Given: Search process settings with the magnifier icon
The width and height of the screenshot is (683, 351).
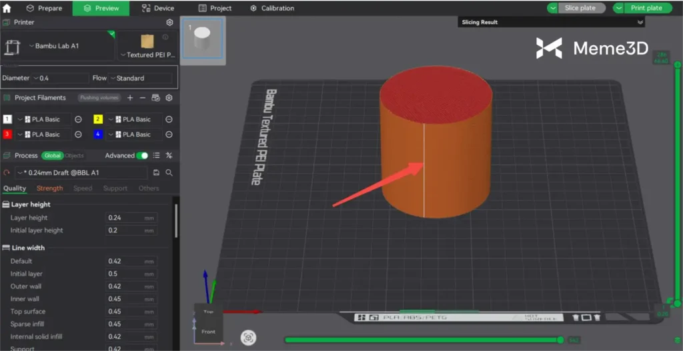Looking at the screenshot, I should [169, 173].
